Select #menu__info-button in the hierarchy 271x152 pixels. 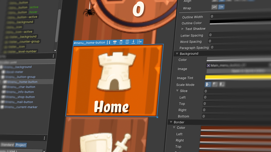[x=19, y=92]
